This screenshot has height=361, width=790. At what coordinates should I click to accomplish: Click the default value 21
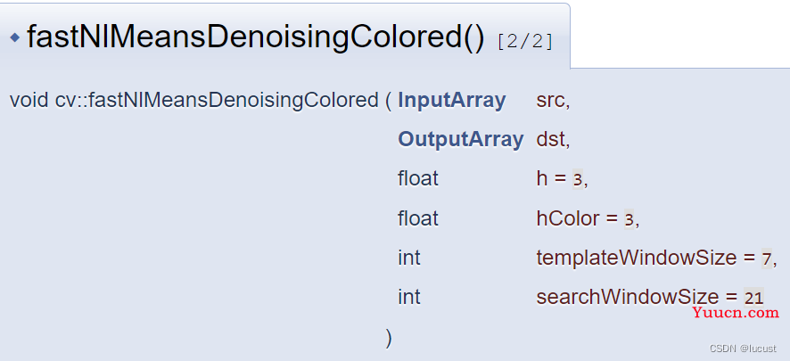pos(753,298)
